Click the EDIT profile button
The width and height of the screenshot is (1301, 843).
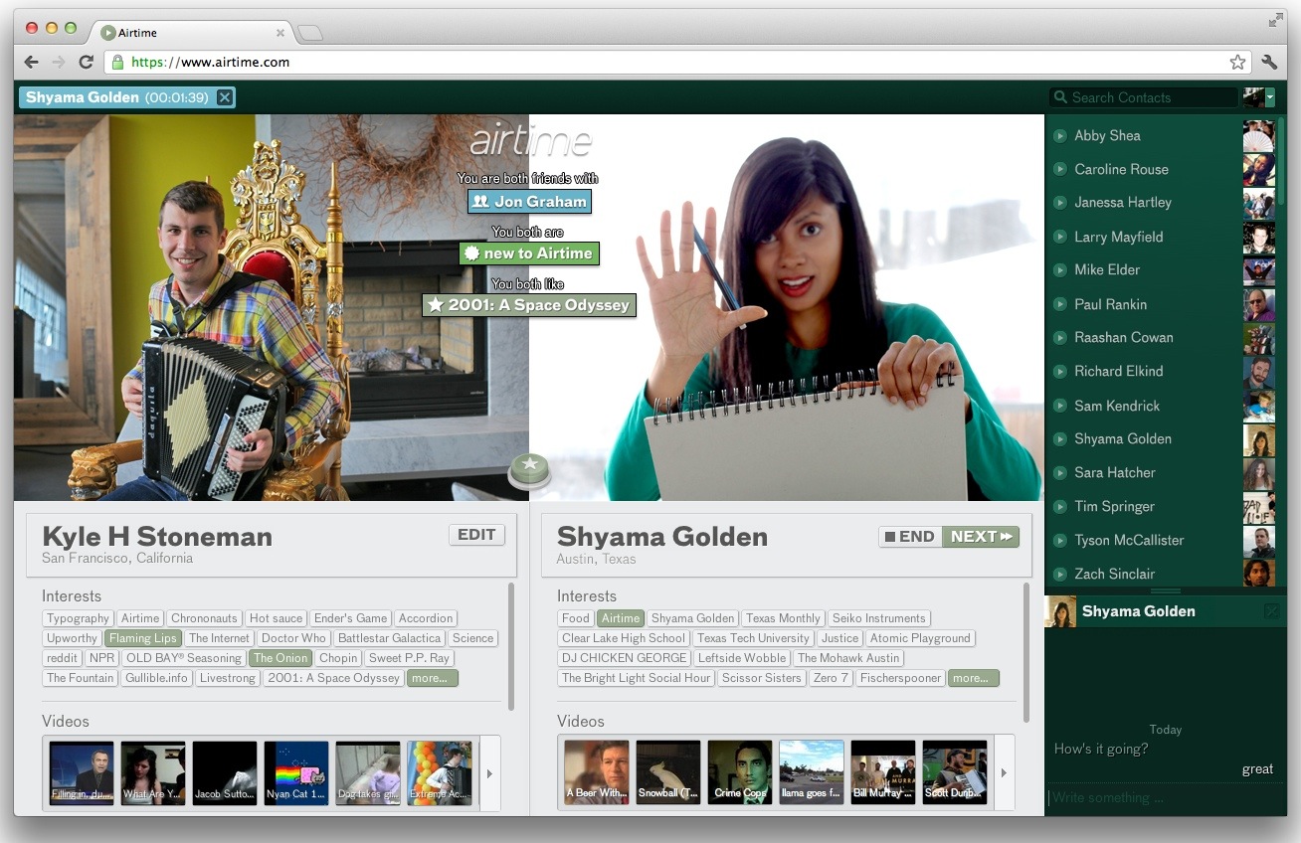click(x=476, y=535)
